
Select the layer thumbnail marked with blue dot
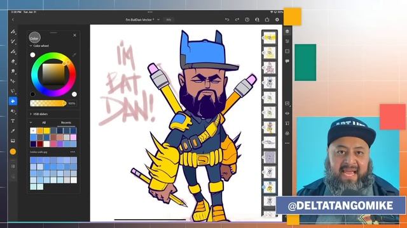[270, 187]
